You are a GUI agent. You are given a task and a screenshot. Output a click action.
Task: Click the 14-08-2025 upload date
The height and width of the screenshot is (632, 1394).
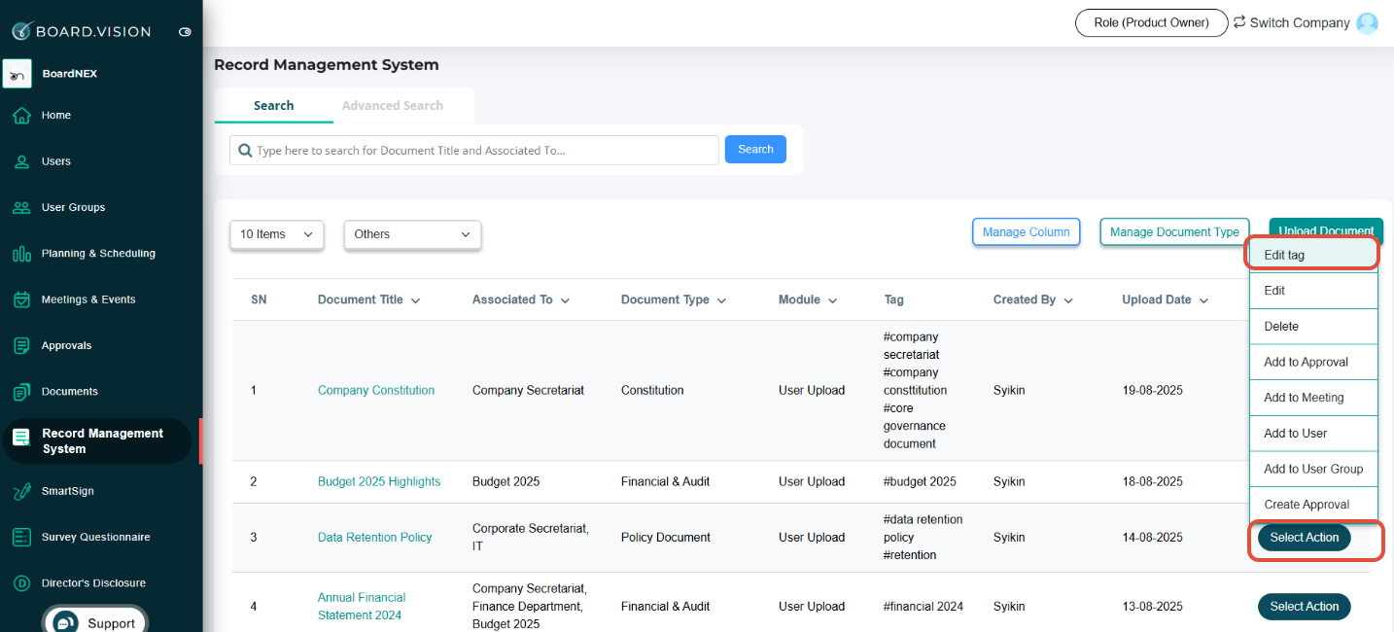coord(1152,538)
